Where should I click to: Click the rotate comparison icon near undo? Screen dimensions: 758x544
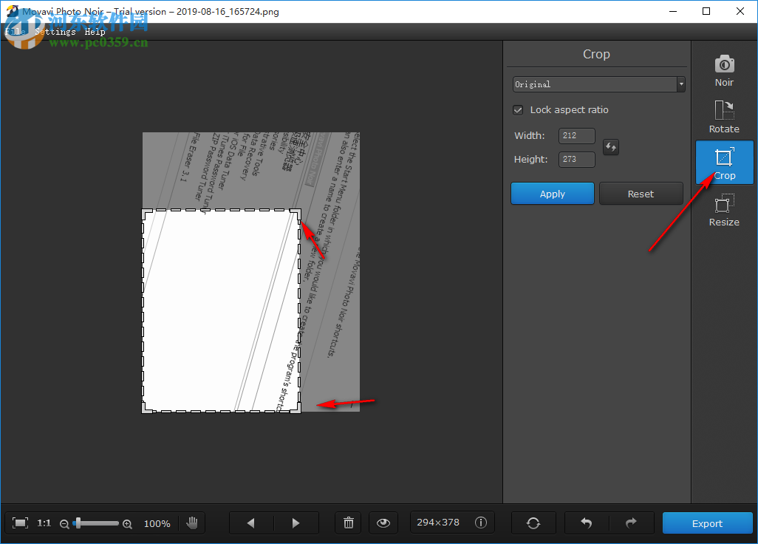tap(533, 523)
